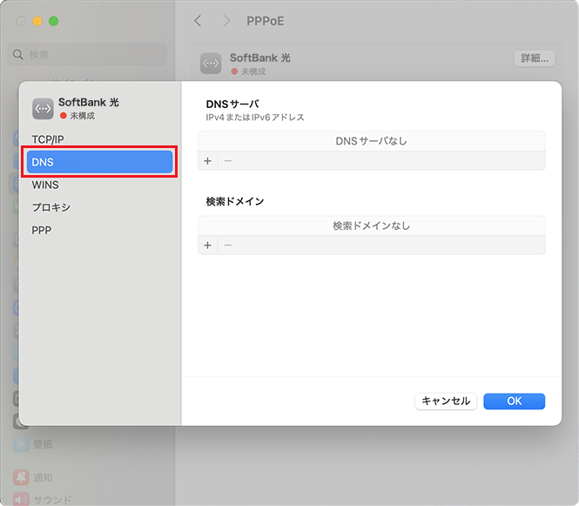The image size is (579, 506).
Task: Open the 通知 settings in sidebar
Action: tap(42, 477)
